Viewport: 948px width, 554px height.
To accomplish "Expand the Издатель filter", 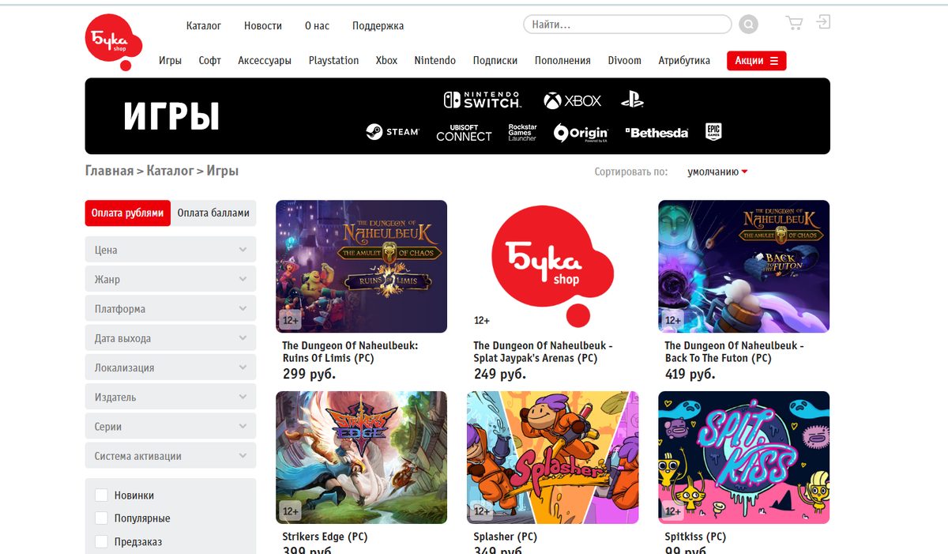I will point(171,397).
